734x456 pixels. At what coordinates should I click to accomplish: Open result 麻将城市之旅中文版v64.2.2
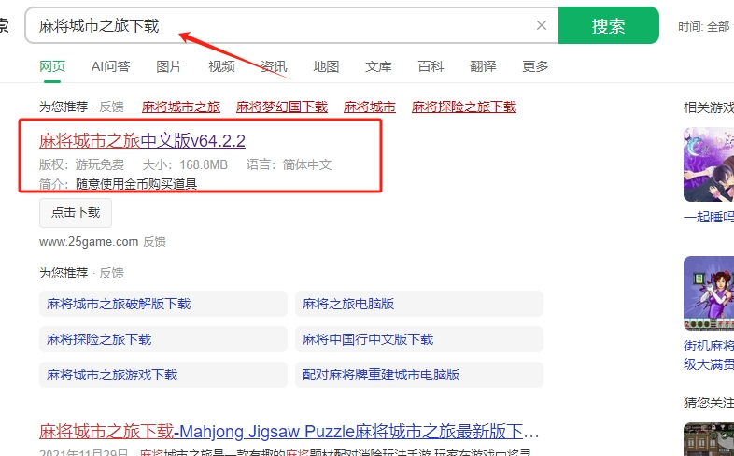(x=142, y=140)
